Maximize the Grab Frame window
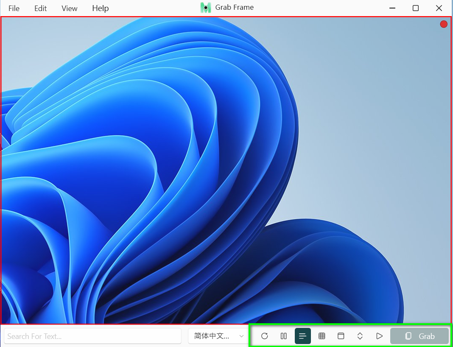 (x=416, y=8)
